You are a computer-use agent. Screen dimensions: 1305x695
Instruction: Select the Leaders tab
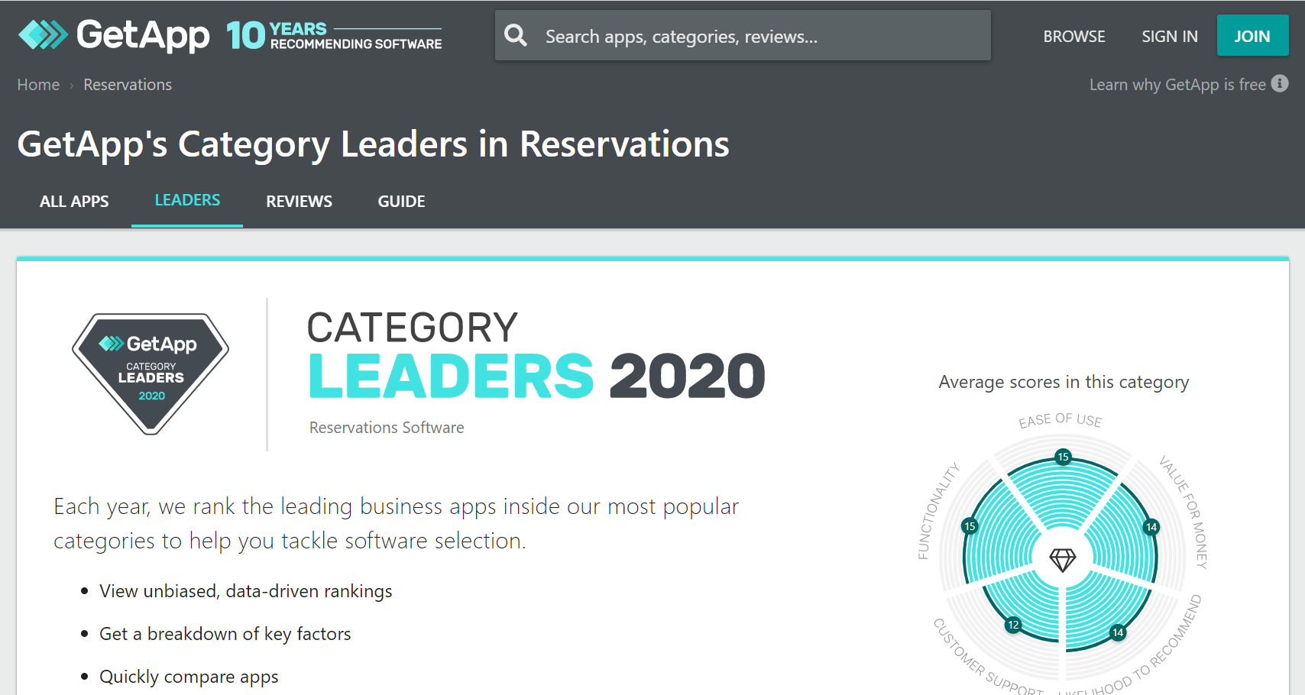(x=187, y=200)
